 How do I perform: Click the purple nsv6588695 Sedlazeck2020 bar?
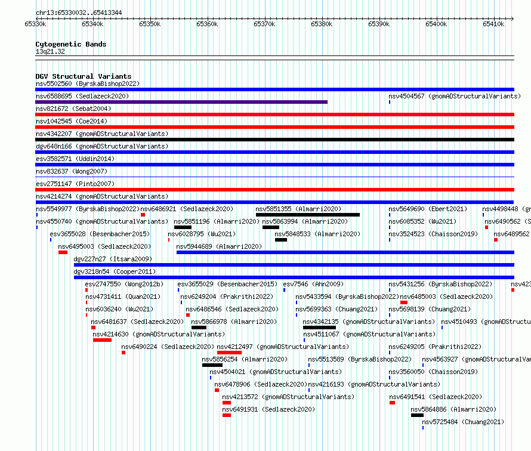pyautogui.click(x=181, y=102)
